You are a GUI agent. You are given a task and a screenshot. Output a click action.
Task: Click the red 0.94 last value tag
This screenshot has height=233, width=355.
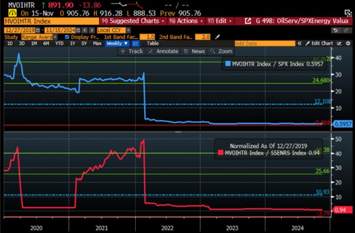click(342, 210)
